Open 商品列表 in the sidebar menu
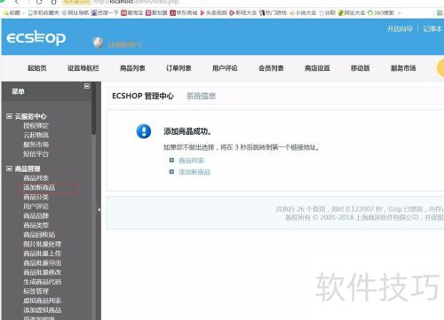 pyautogui.click(x=36, y=178)
